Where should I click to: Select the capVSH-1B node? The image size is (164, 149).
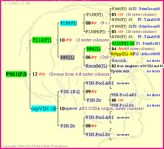coord(44,108)
